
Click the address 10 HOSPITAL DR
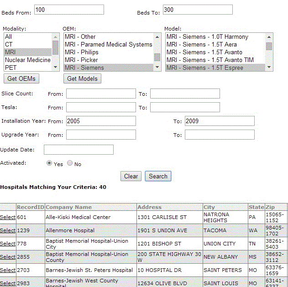(x=159, y=270)
